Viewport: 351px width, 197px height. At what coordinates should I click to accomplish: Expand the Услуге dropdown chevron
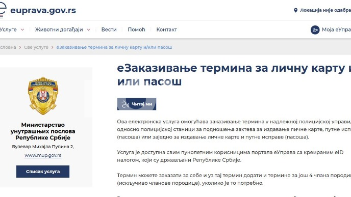tap(22, 30)
